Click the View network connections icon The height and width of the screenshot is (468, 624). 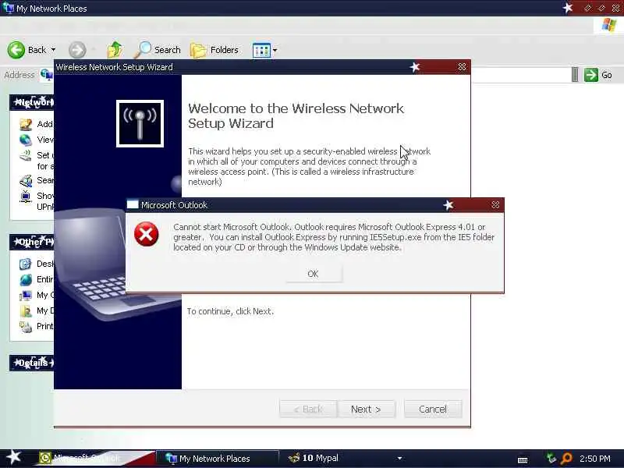click(26, 140)
